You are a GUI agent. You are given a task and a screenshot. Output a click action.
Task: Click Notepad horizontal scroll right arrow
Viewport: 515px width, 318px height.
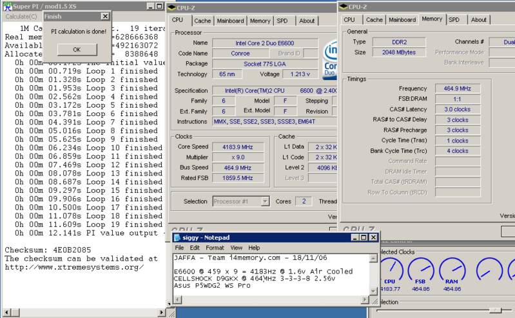coord(365,299)
